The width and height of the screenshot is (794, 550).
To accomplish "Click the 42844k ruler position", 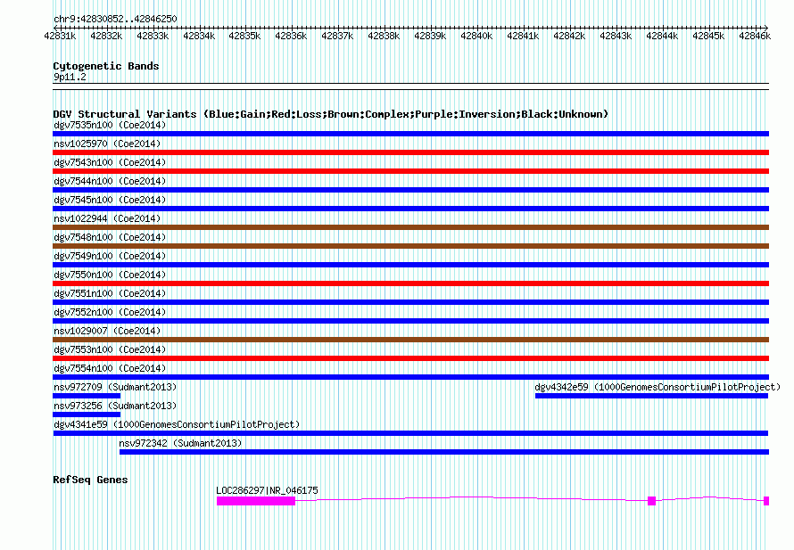I will point(662,36).
